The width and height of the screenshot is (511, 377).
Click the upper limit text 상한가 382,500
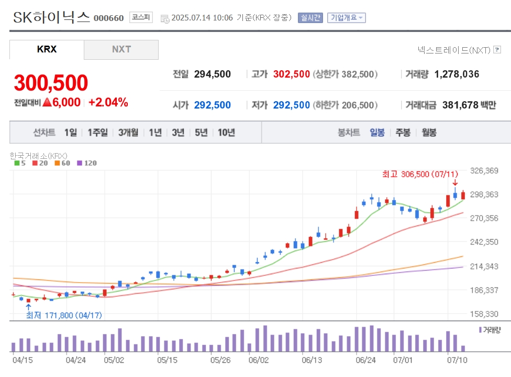[x=345, y=74]
